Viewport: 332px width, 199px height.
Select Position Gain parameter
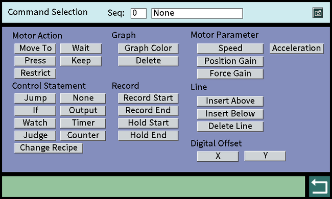[x=230, y=61]
